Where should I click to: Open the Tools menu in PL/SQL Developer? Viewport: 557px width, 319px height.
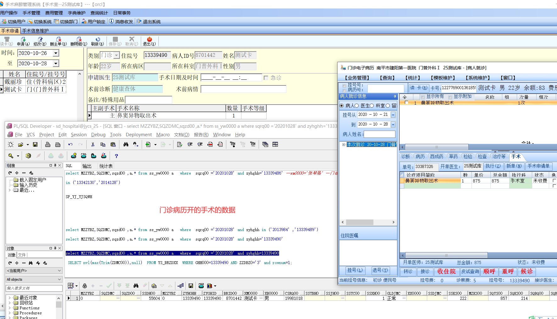coord(116,135)
